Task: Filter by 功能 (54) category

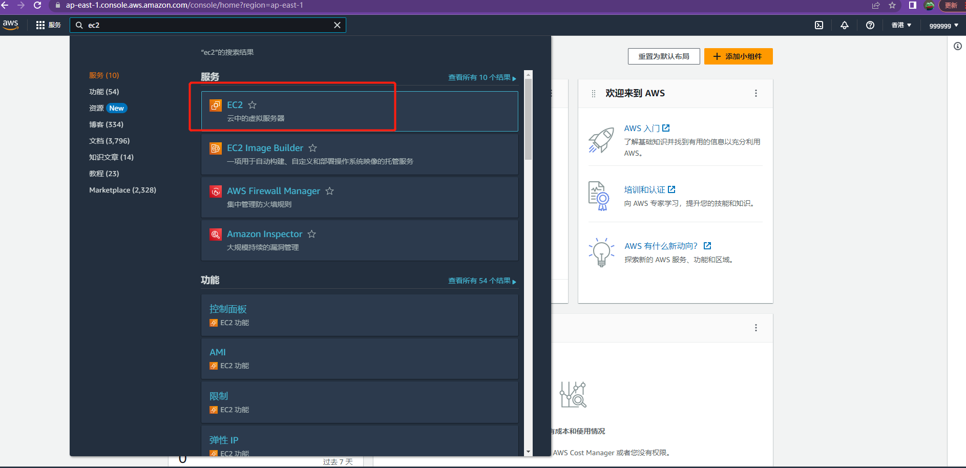Action: 104,92
